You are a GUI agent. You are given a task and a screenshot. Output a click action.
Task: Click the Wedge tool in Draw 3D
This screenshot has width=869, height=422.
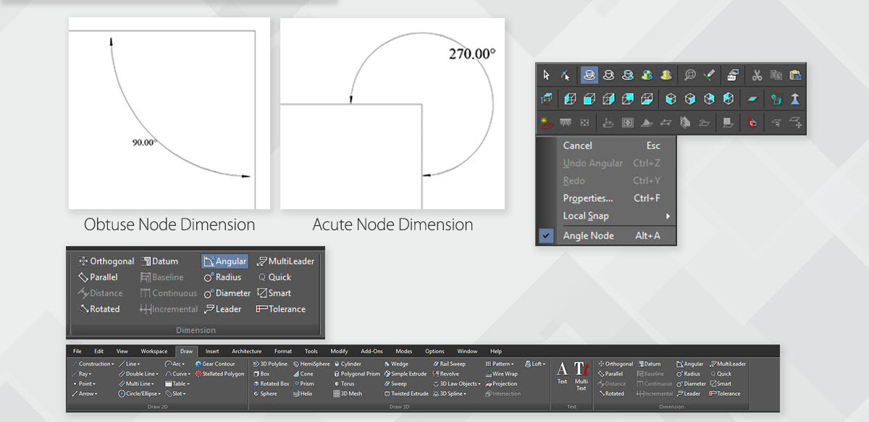397,364
